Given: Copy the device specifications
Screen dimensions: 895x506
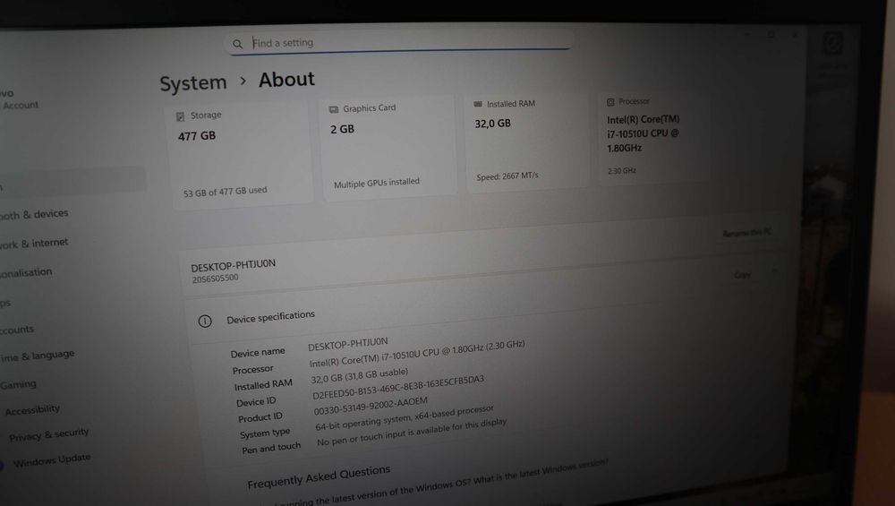Looking at the screenshot, I should [x=742, y=275].
